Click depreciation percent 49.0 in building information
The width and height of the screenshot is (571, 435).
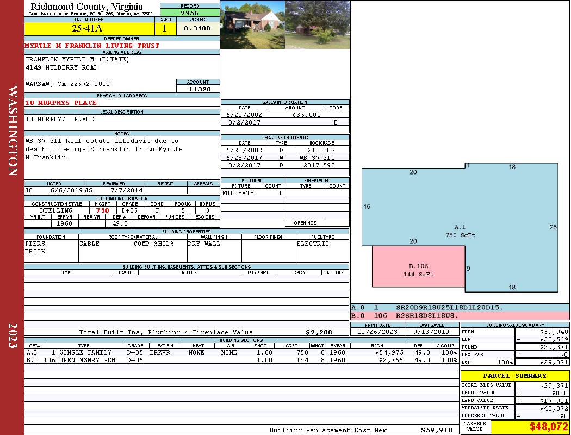pyautogui.click(x=120, y=223)
